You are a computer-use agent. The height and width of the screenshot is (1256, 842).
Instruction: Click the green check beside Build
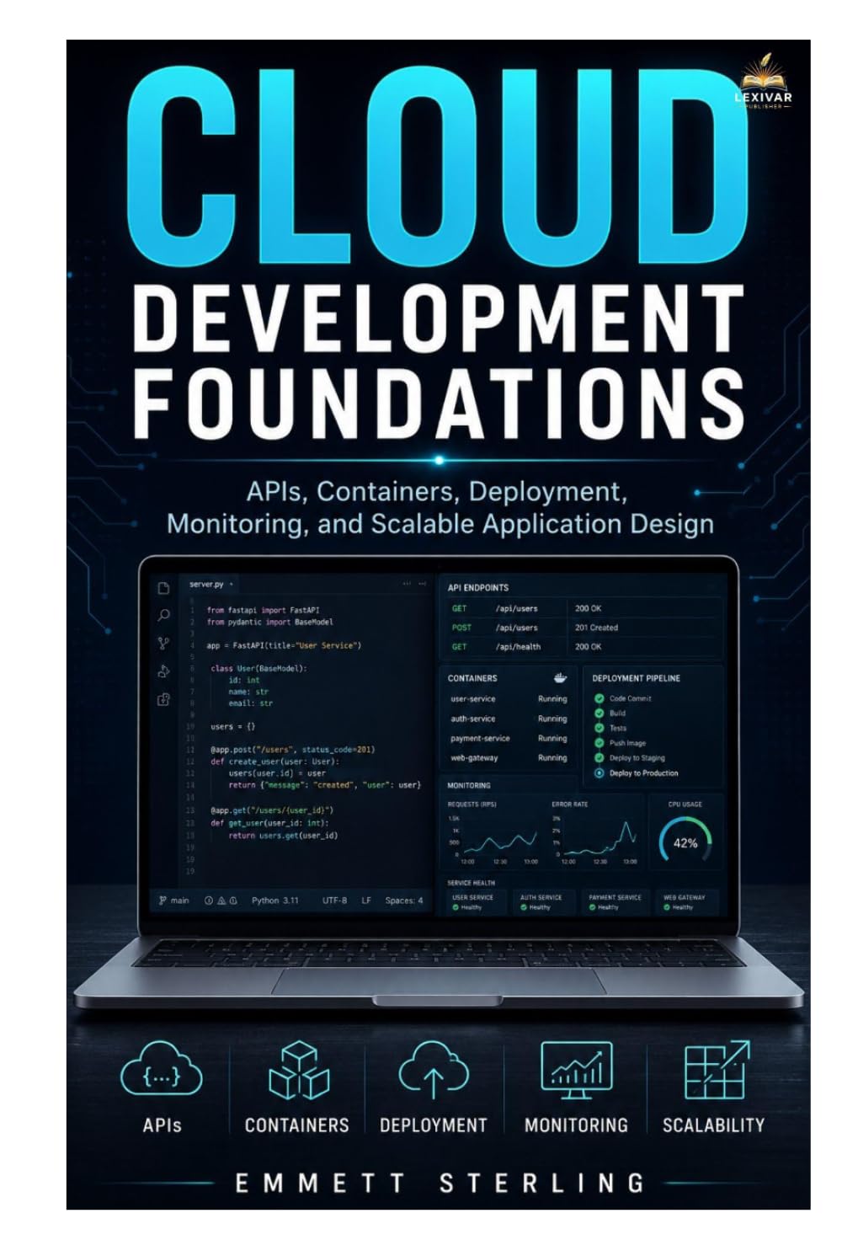(600, 714)
